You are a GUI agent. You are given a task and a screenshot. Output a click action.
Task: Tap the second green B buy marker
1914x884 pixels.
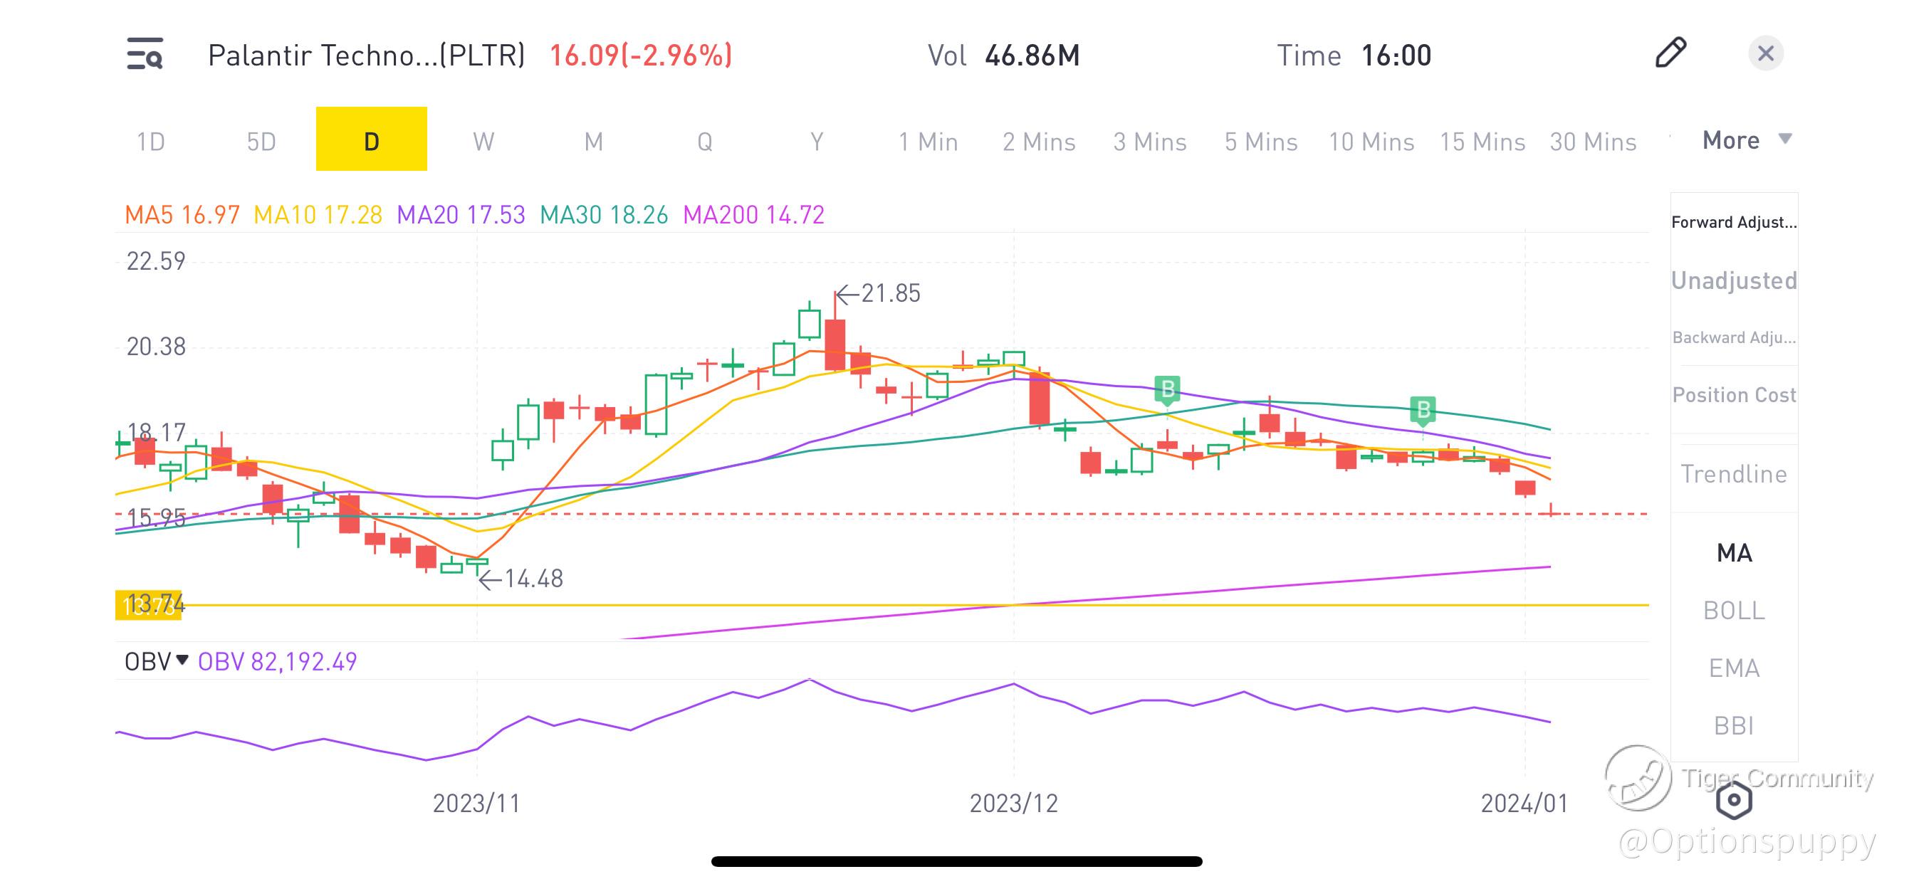(x=1423, y=409)
